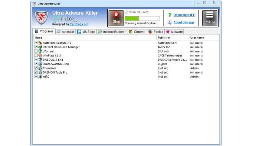The image size is (253, 146).
Task: Uncheck the Punto Switcher 3.2.8 checkbox
Action: [36, 64]
